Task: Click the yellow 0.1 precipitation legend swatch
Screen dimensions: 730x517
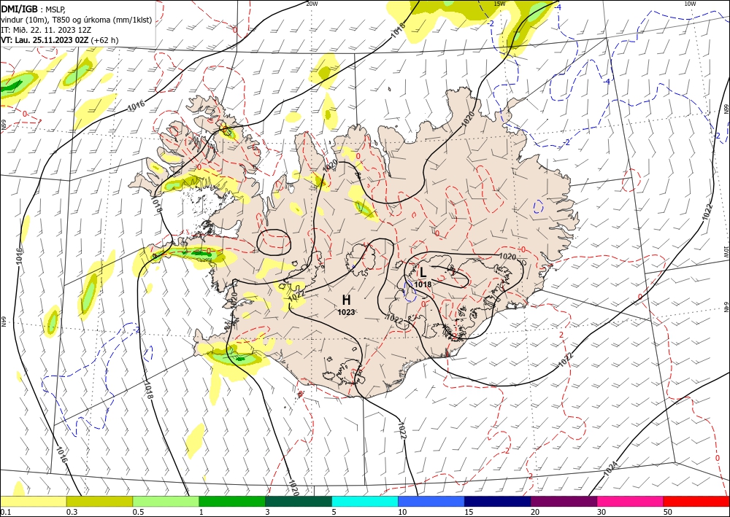Action: coord(33,501)
